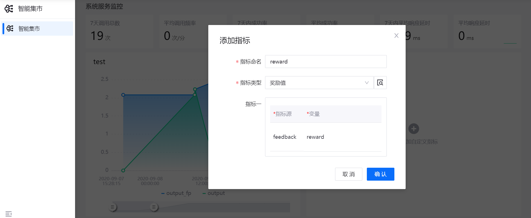Close the 添加指标 dialog with X

[x=396, y=36]
